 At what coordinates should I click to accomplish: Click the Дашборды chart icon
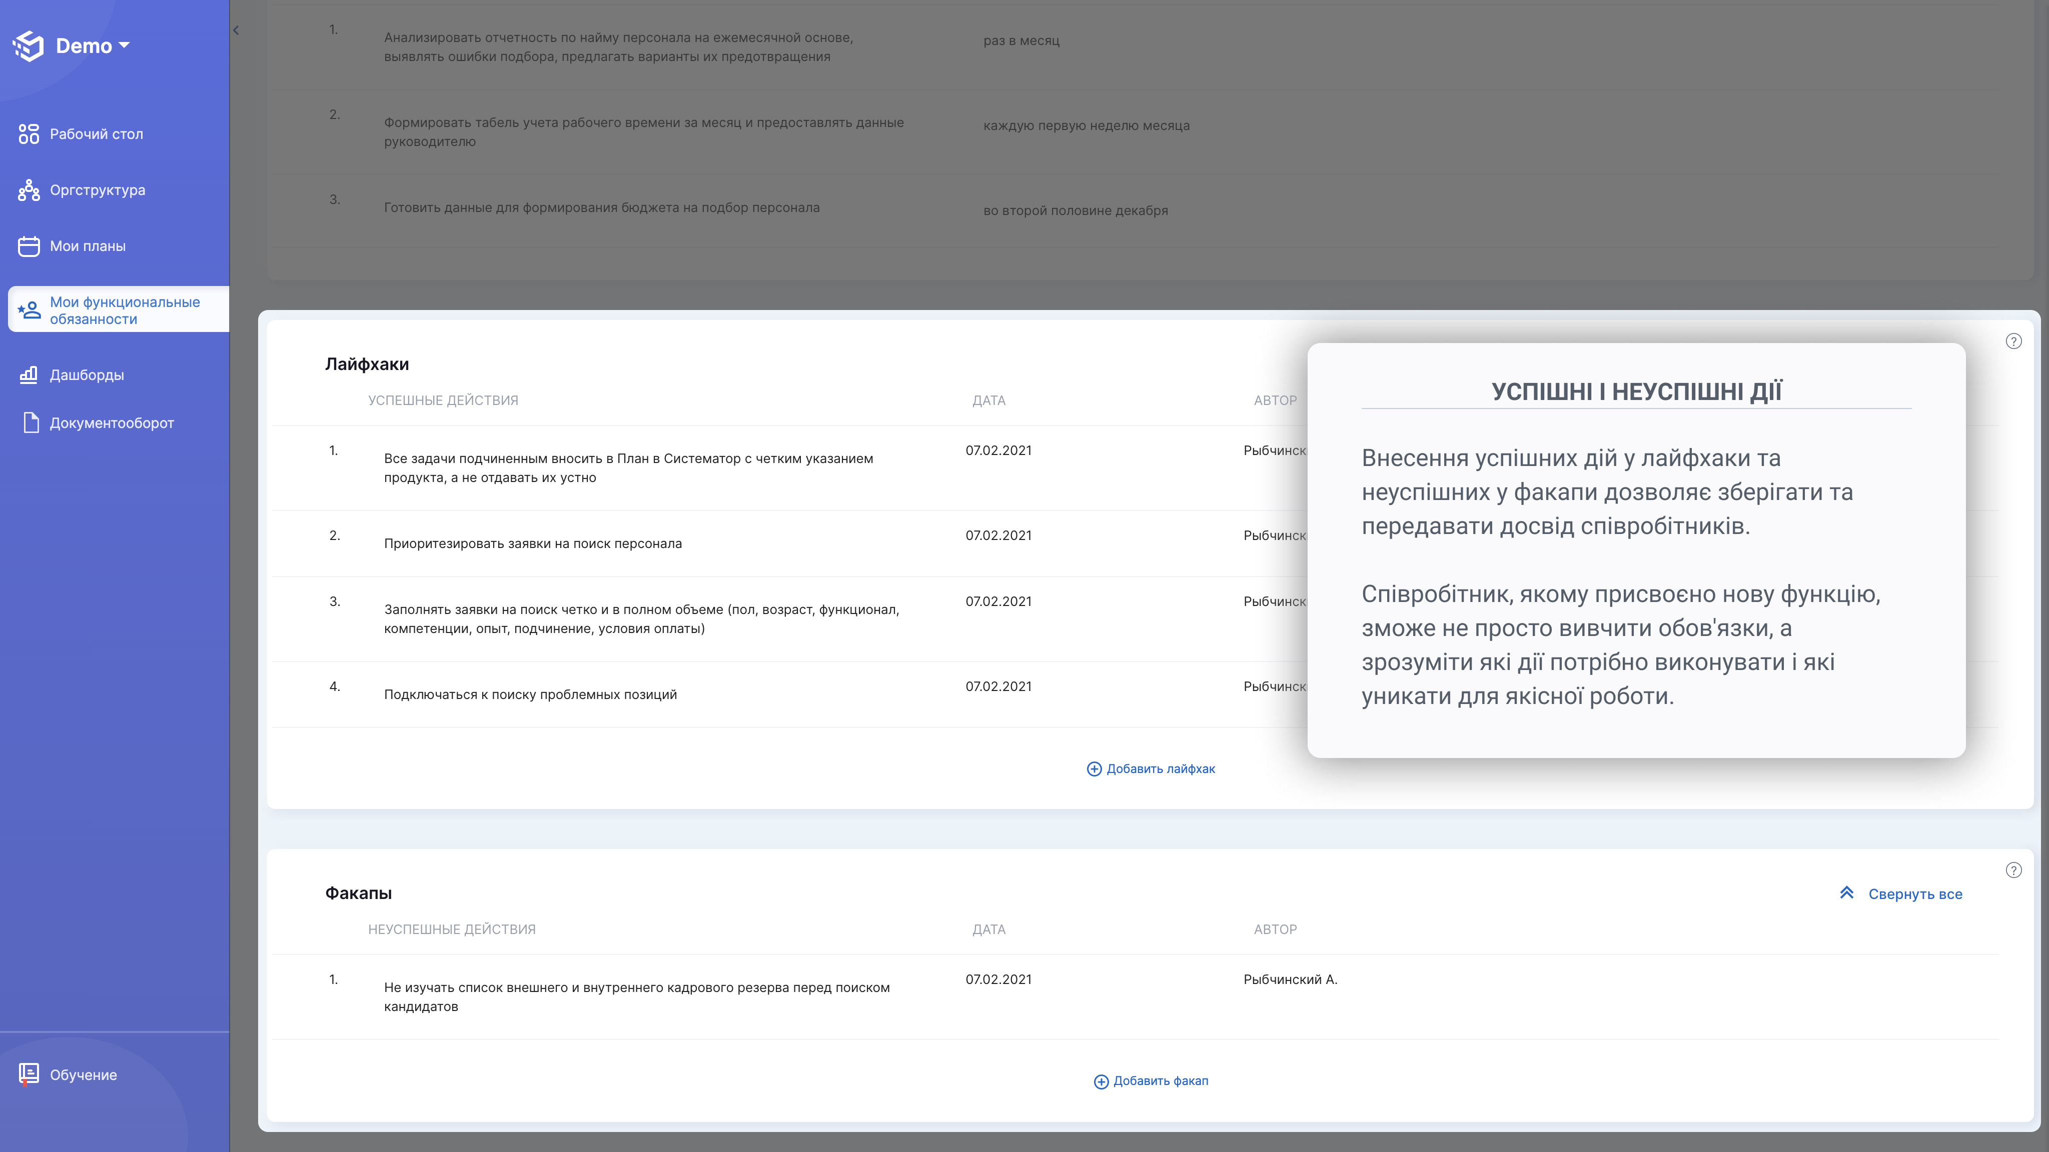(x=29, y=374)
